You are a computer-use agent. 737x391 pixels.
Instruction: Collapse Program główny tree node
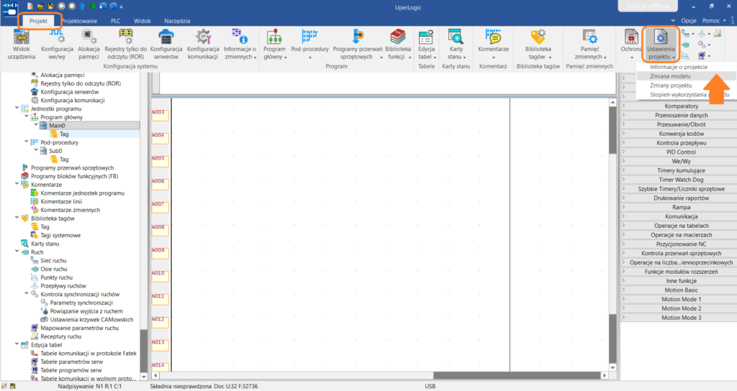tap(27, 117)
